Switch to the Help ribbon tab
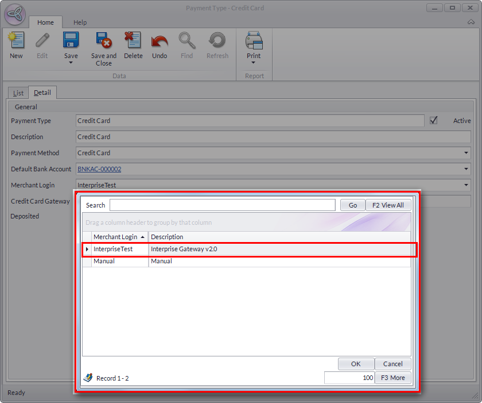The width and height of the screenshot is (482, 403). pyautogui.click(x=80, y=22)
